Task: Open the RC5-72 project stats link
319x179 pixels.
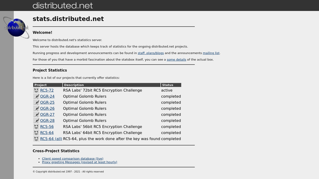Action: [47, 90]
